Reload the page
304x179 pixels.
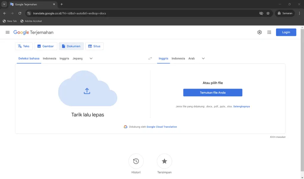pos(20,13)
